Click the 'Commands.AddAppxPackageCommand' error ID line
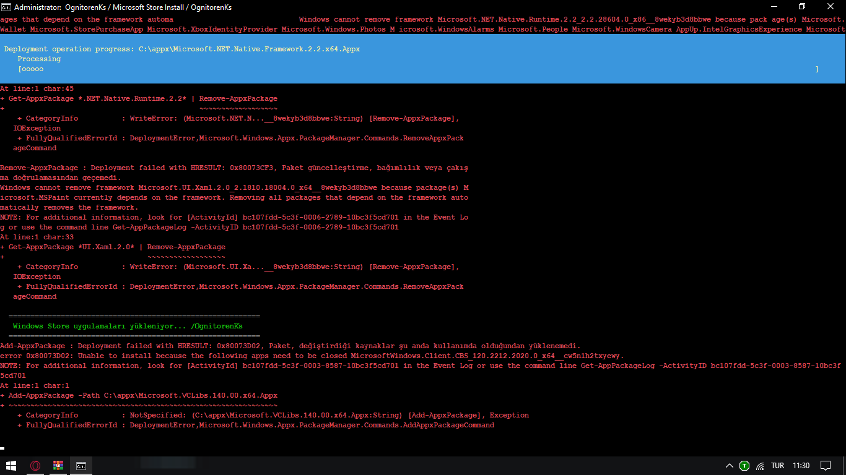 click(x=256, y=425)
